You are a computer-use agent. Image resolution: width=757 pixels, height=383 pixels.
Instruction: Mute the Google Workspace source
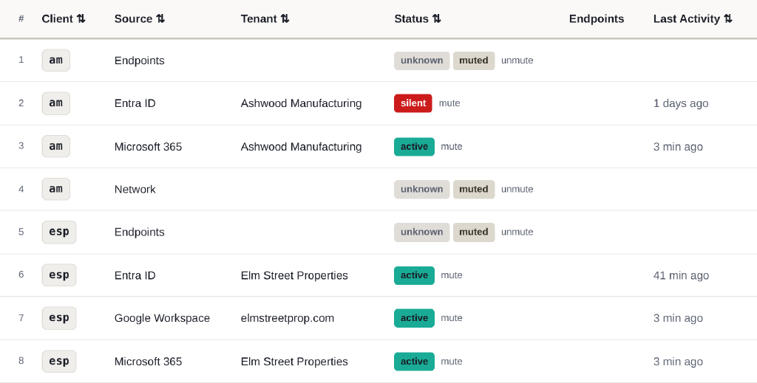(452, 318)
